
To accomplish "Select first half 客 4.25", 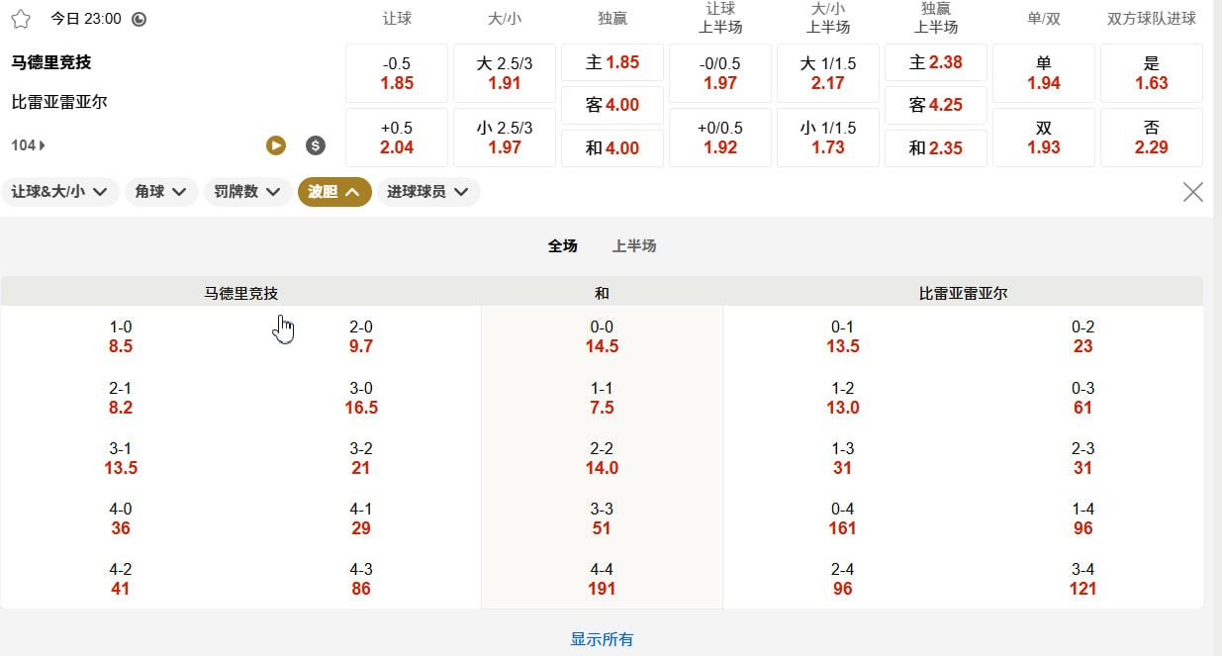I will [x=936, y=105].
